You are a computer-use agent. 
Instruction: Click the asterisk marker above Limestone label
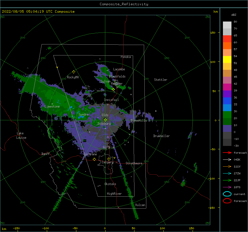click(x=52, y=104)
